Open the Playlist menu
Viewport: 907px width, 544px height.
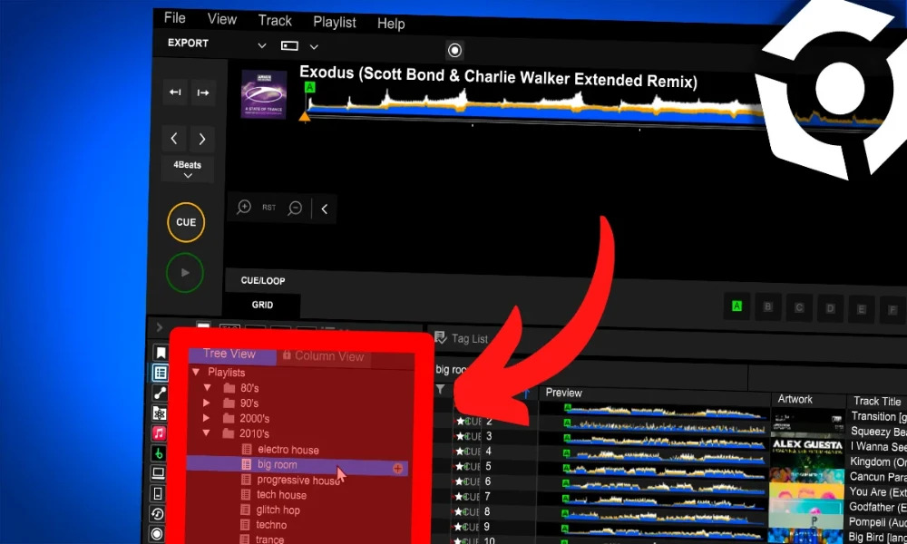click(x=334, y=22)
